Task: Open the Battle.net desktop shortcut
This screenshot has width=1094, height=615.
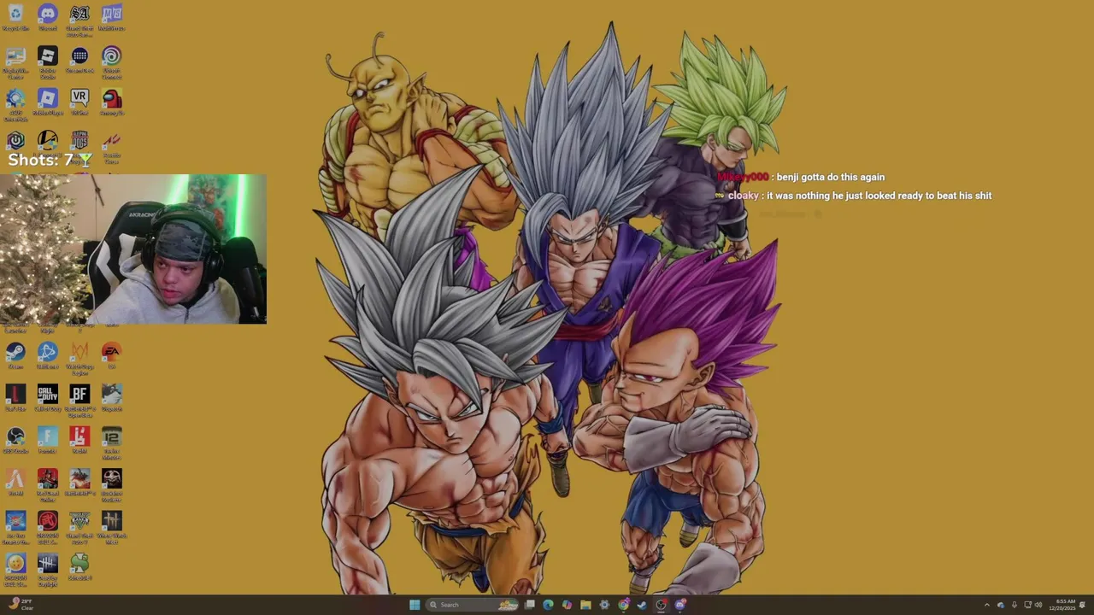Action: (48, 355)
